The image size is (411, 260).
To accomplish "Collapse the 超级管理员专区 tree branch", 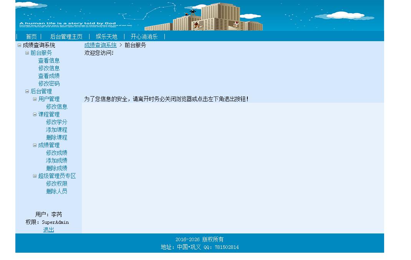I will [34, 176].
